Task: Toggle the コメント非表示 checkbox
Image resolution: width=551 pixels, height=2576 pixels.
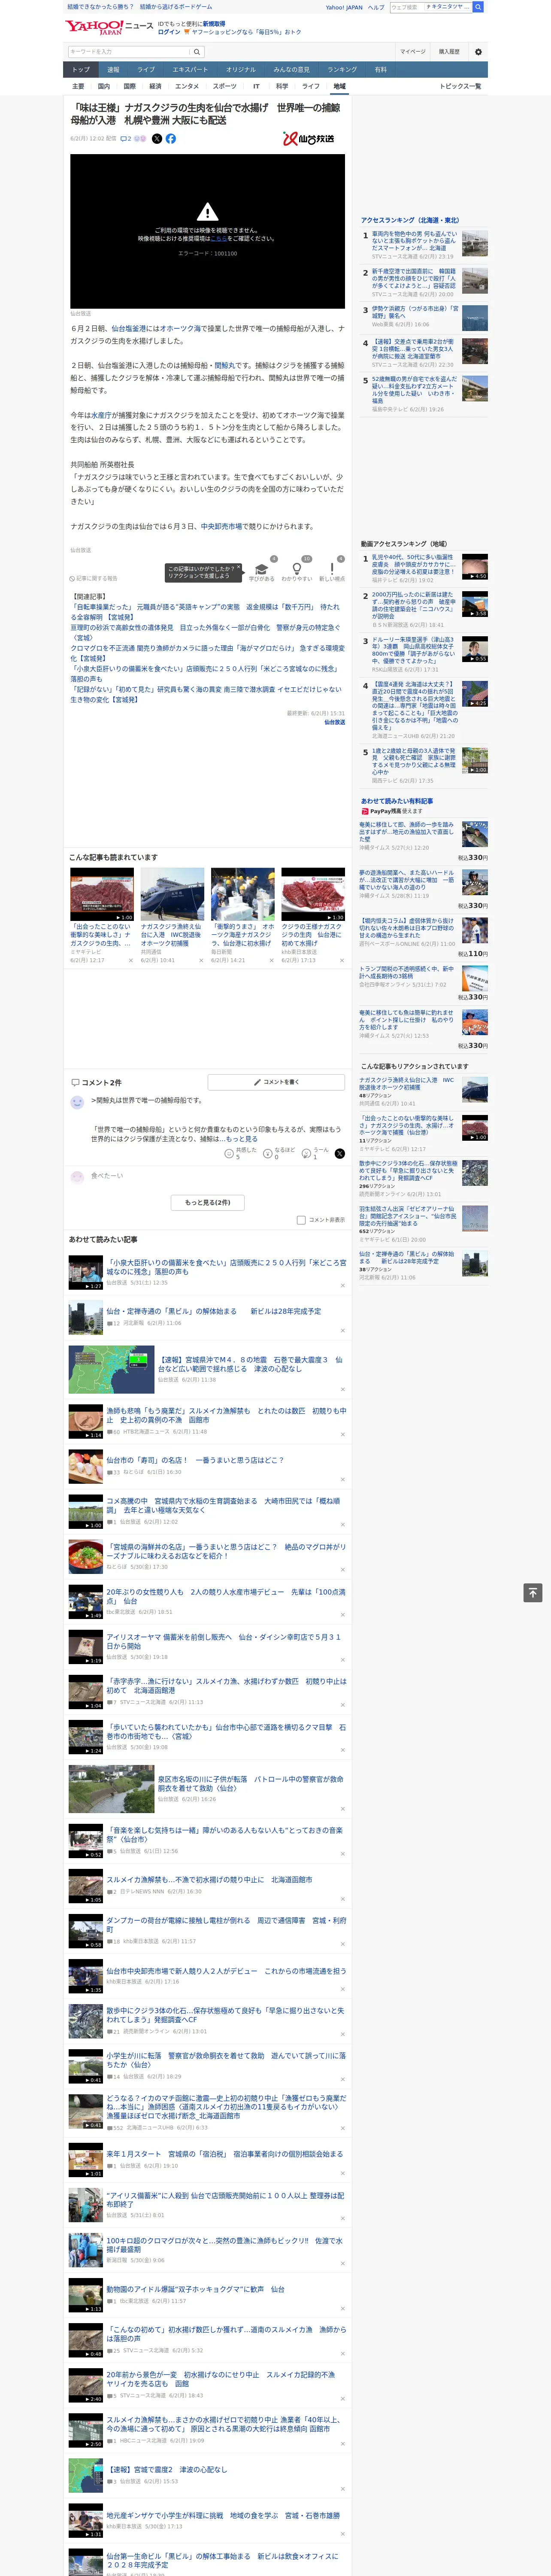Action: point(301,1220)
